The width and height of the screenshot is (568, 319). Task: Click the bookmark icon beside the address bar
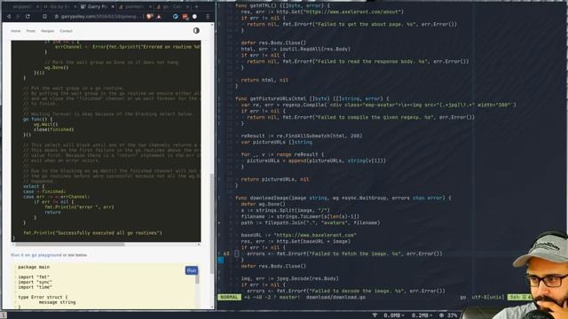[x=44, y=17]
